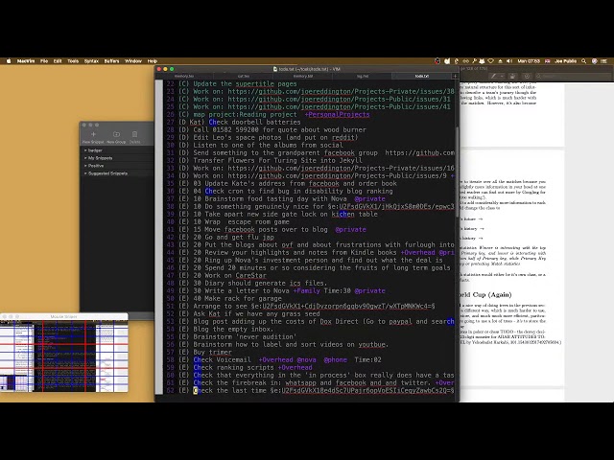
Task: Click the new tab plus button in Vim
Action: [x=454, y=76]
